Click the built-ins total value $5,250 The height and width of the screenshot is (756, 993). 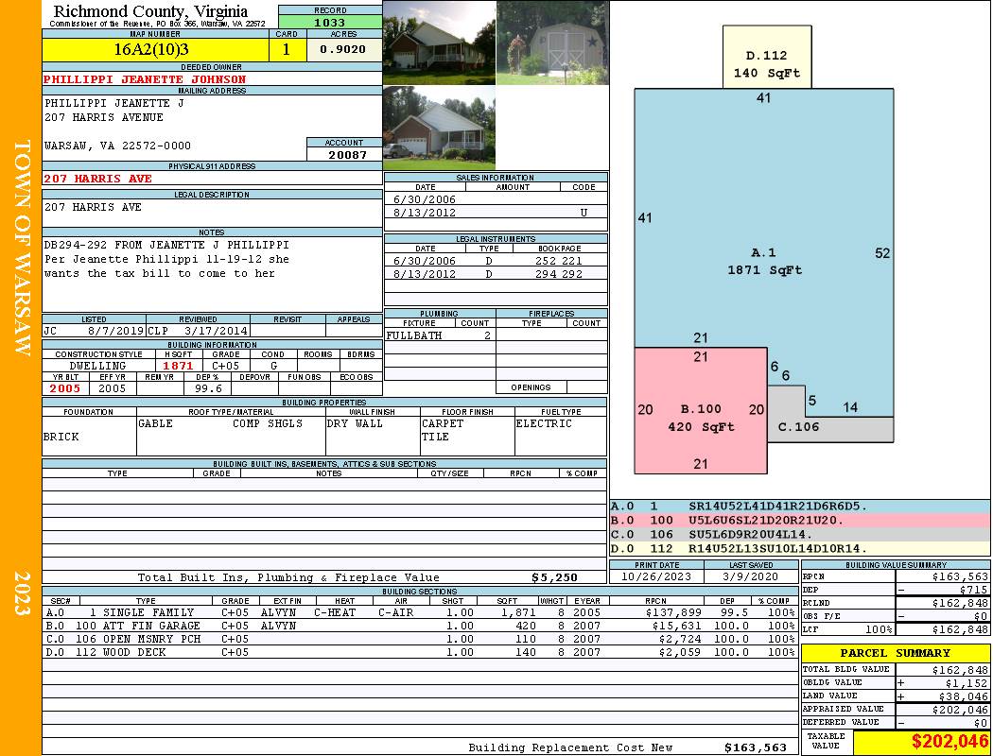554,577
